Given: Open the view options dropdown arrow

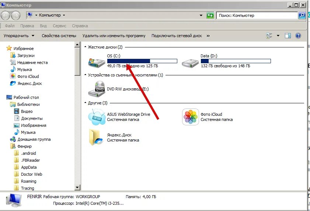Looking at the screenshot, I should (278, 36).
